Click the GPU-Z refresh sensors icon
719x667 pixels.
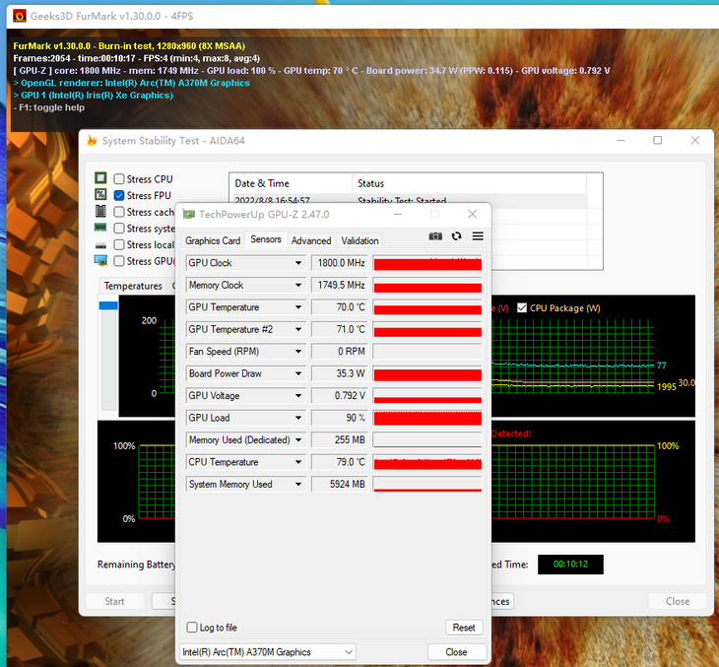click(x=456, y=236)
